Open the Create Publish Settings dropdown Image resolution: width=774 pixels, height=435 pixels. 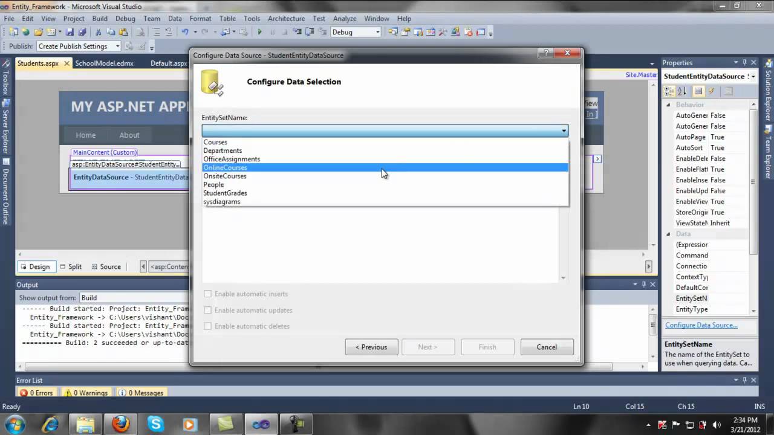click(x=117, y=46)
